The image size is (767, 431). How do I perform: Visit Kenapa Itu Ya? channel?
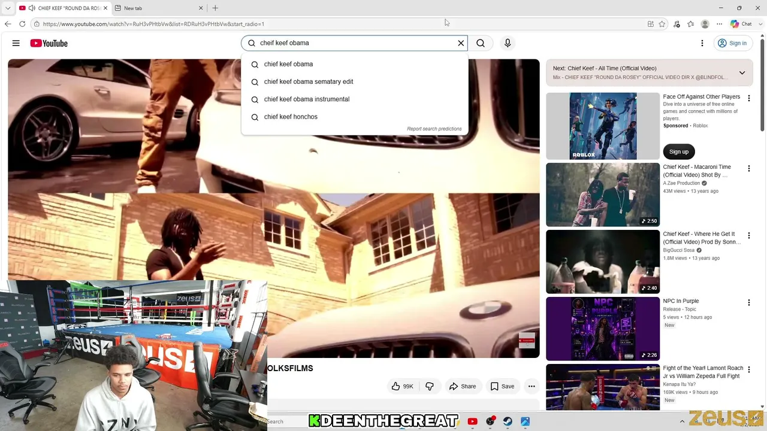point(680,384)
